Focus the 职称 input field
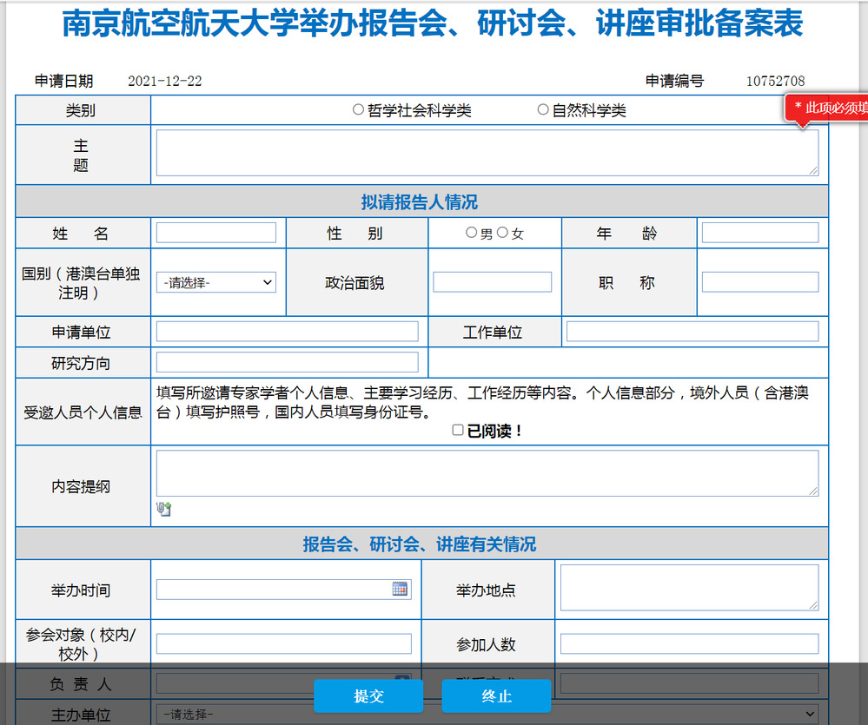868x725 pixels. tap(760, 282)
